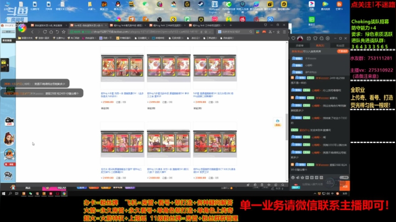Open product thumbnail priced 2500.00
Viewport: 396px width, 222px height.
click(x=122, y=68)
